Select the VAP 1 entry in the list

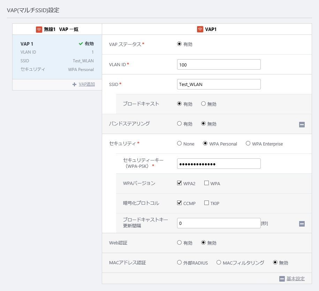coord(57,57)
